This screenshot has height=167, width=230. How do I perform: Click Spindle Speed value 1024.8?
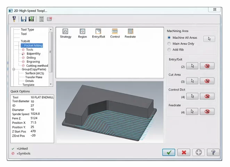(35, 114)
